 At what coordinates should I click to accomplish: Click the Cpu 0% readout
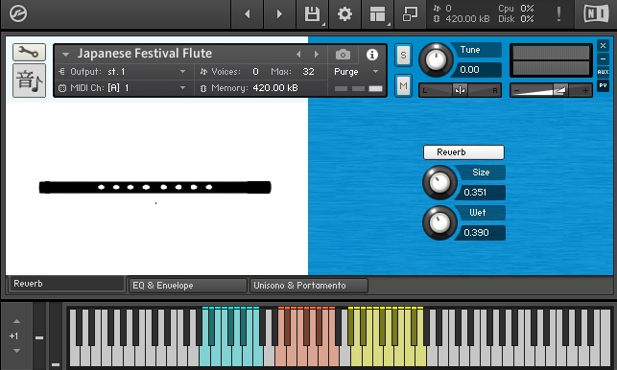516,9
